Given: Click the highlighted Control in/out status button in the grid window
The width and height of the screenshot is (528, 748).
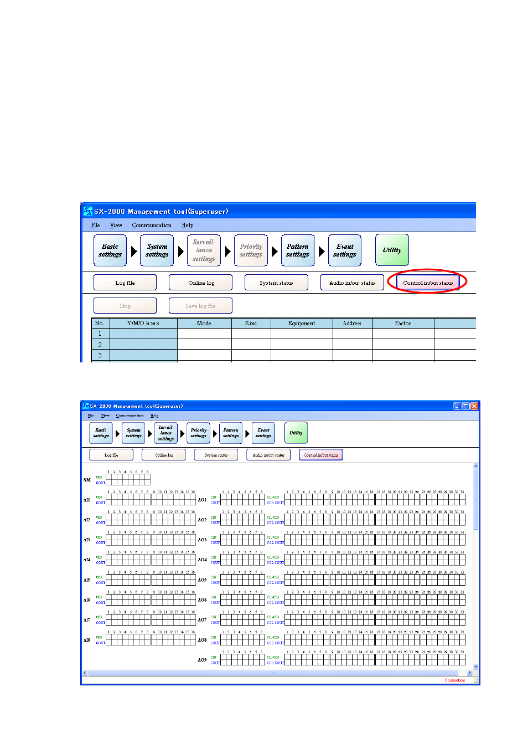Looking at the screenshot, I should pos(321,455).
